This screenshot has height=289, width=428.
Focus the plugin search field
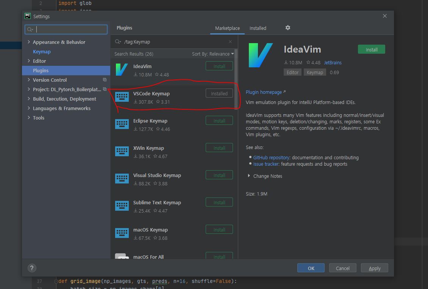175,42
